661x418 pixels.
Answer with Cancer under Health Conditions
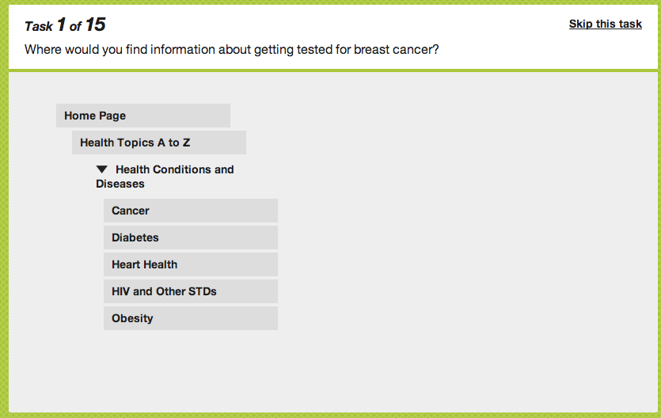[x=131, y=211]
